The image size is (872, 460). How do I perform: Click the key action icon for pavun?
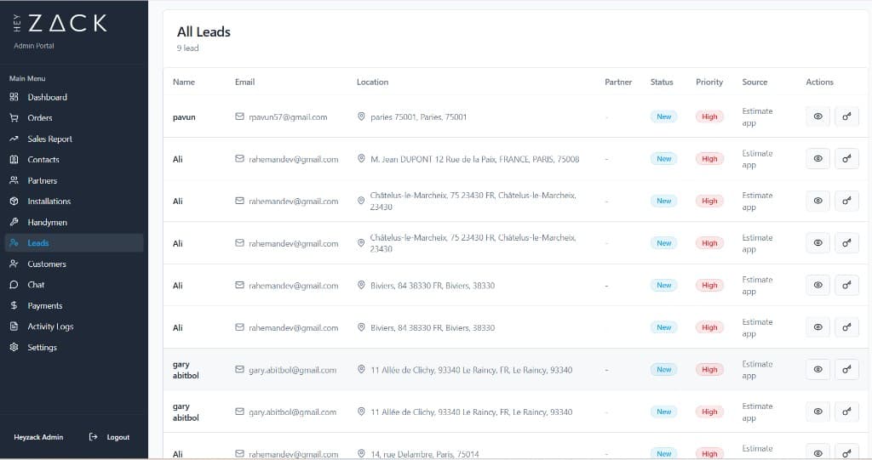click(846, 116)
